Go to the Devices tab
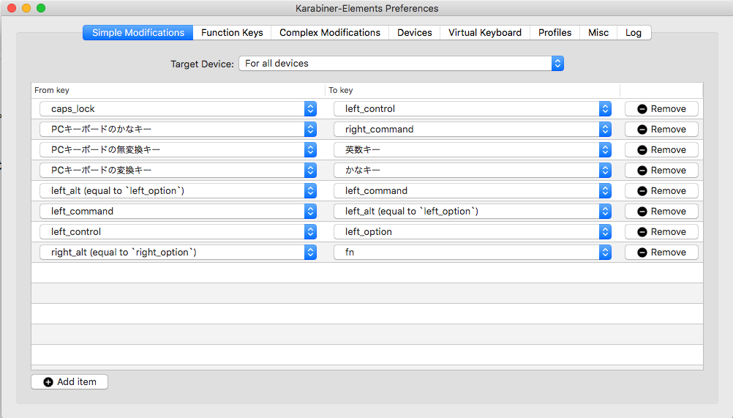 click(414, 33)
